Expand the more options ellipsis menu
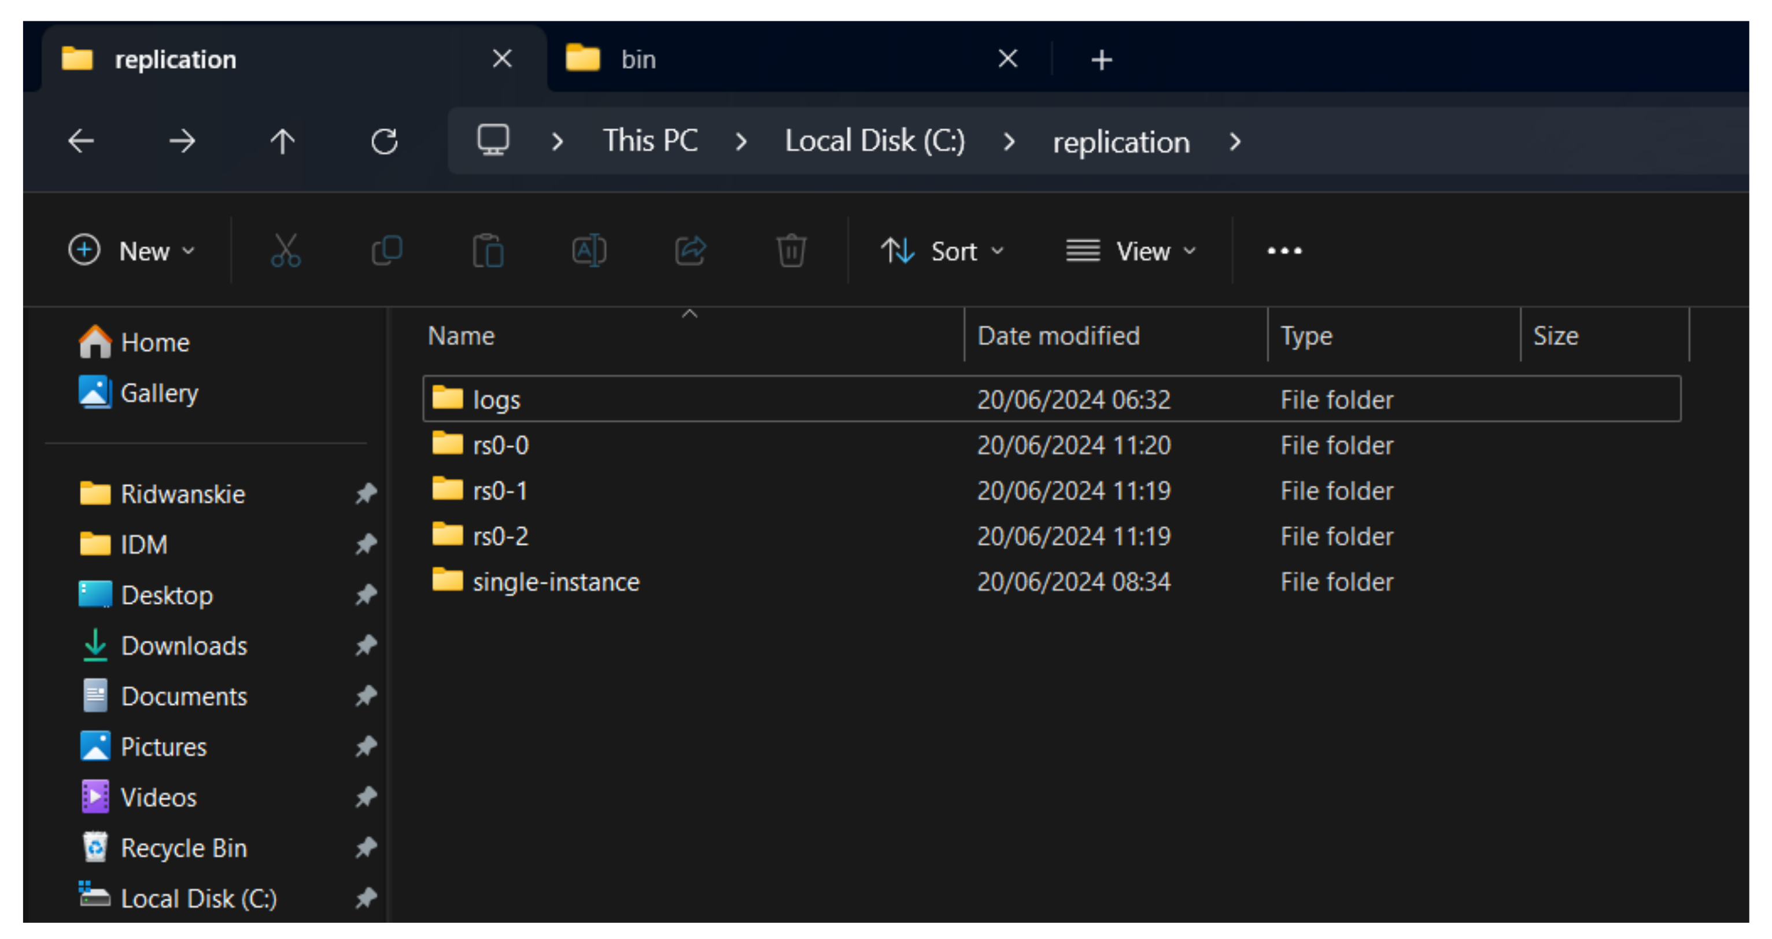The image size is (1772, 939). tap(1284, 251)
